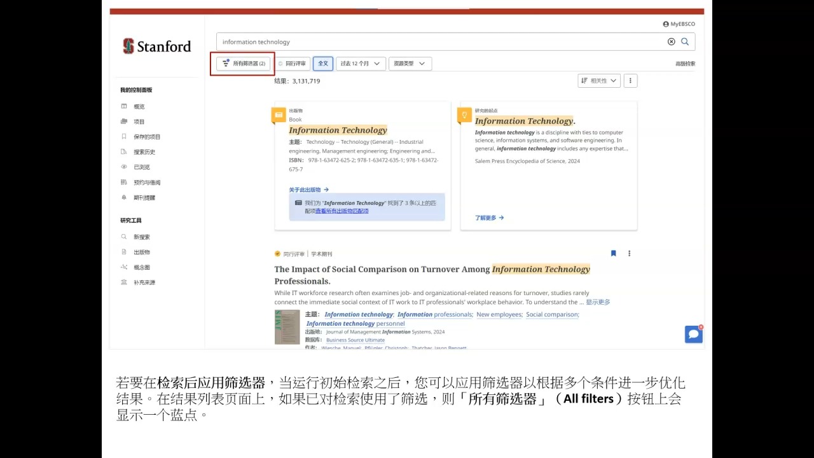Bookmark the Social Comparison article

point(613,253)
